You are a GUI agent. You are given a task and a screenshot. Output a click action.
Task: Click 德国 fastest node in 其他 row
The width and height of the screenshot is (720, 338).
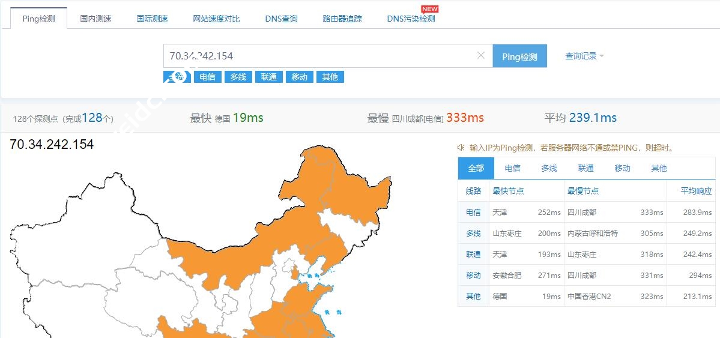click(500, 296)
